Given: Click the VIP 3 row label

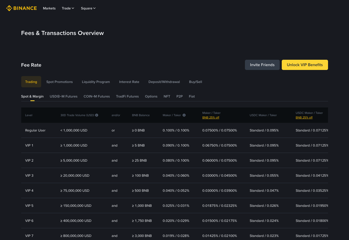Looking at the screenshot, I should click(x=29, y=176).
